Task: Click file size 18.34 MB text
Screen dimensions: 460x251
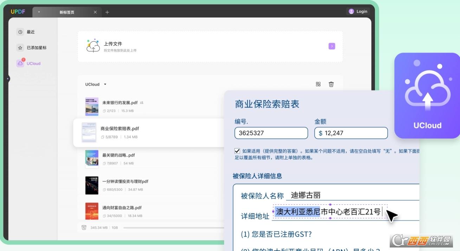Action: click(x=135, y=216)
